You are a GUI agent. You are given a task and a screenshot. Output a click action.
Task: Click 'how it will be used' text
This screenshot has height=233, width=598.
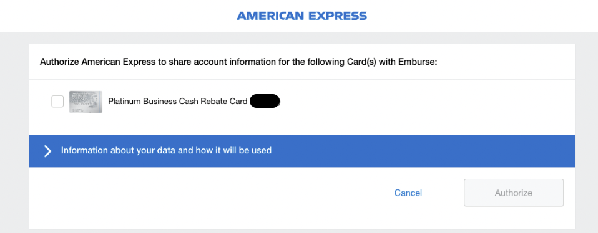[233, 150]
